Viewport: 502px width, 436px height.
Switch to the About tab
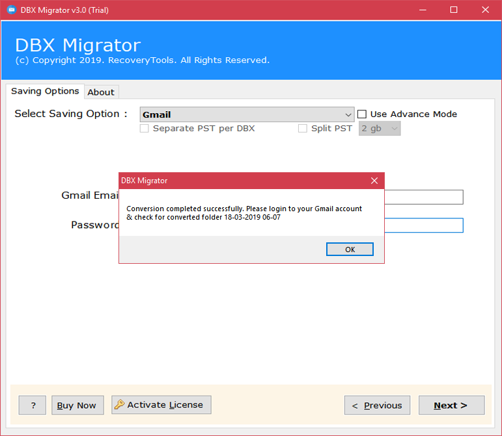point(101,92)
